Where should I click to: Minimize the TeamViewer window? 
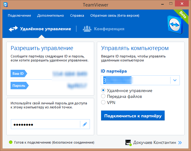pyautogui.click(x=162, y=4)
